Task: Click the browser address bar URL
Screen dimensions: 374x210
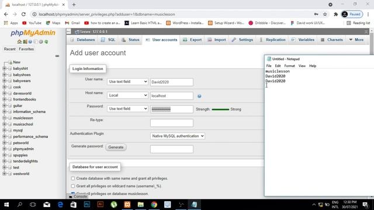Action: 107,14
